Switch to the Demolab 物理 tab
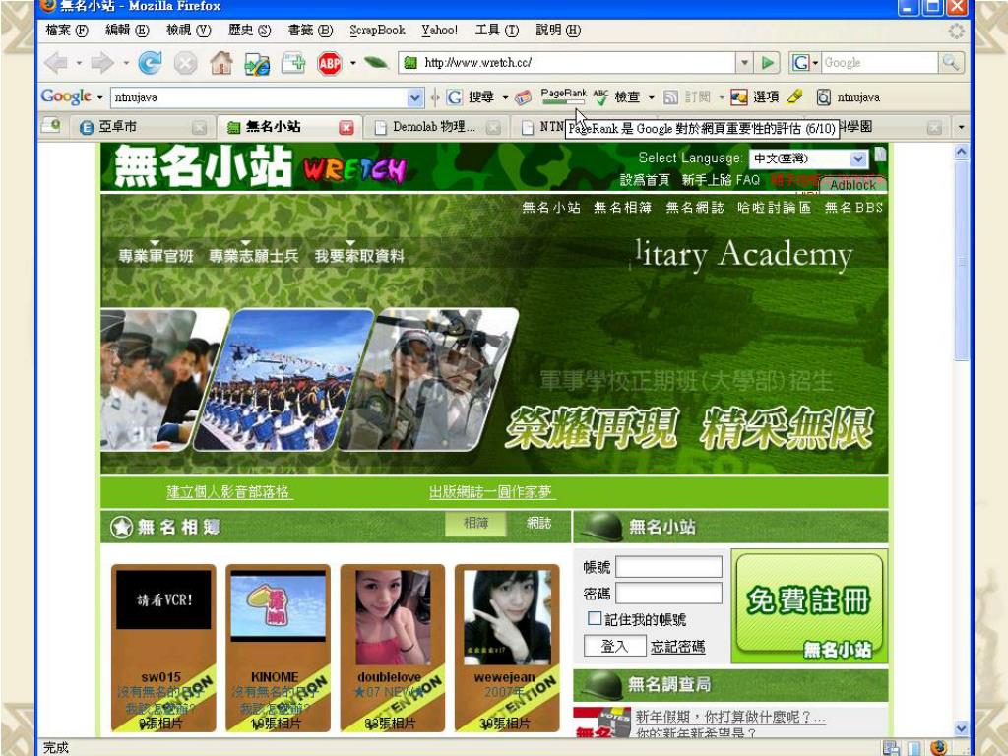Image resolution: width=1008 pixels, height=756 pixels. click(x=437, y=127)
